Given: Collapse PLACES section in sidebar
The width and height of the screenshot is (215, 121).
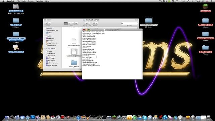Looking at the screenshot, I should pyautogui.click(x=45, y=36).
